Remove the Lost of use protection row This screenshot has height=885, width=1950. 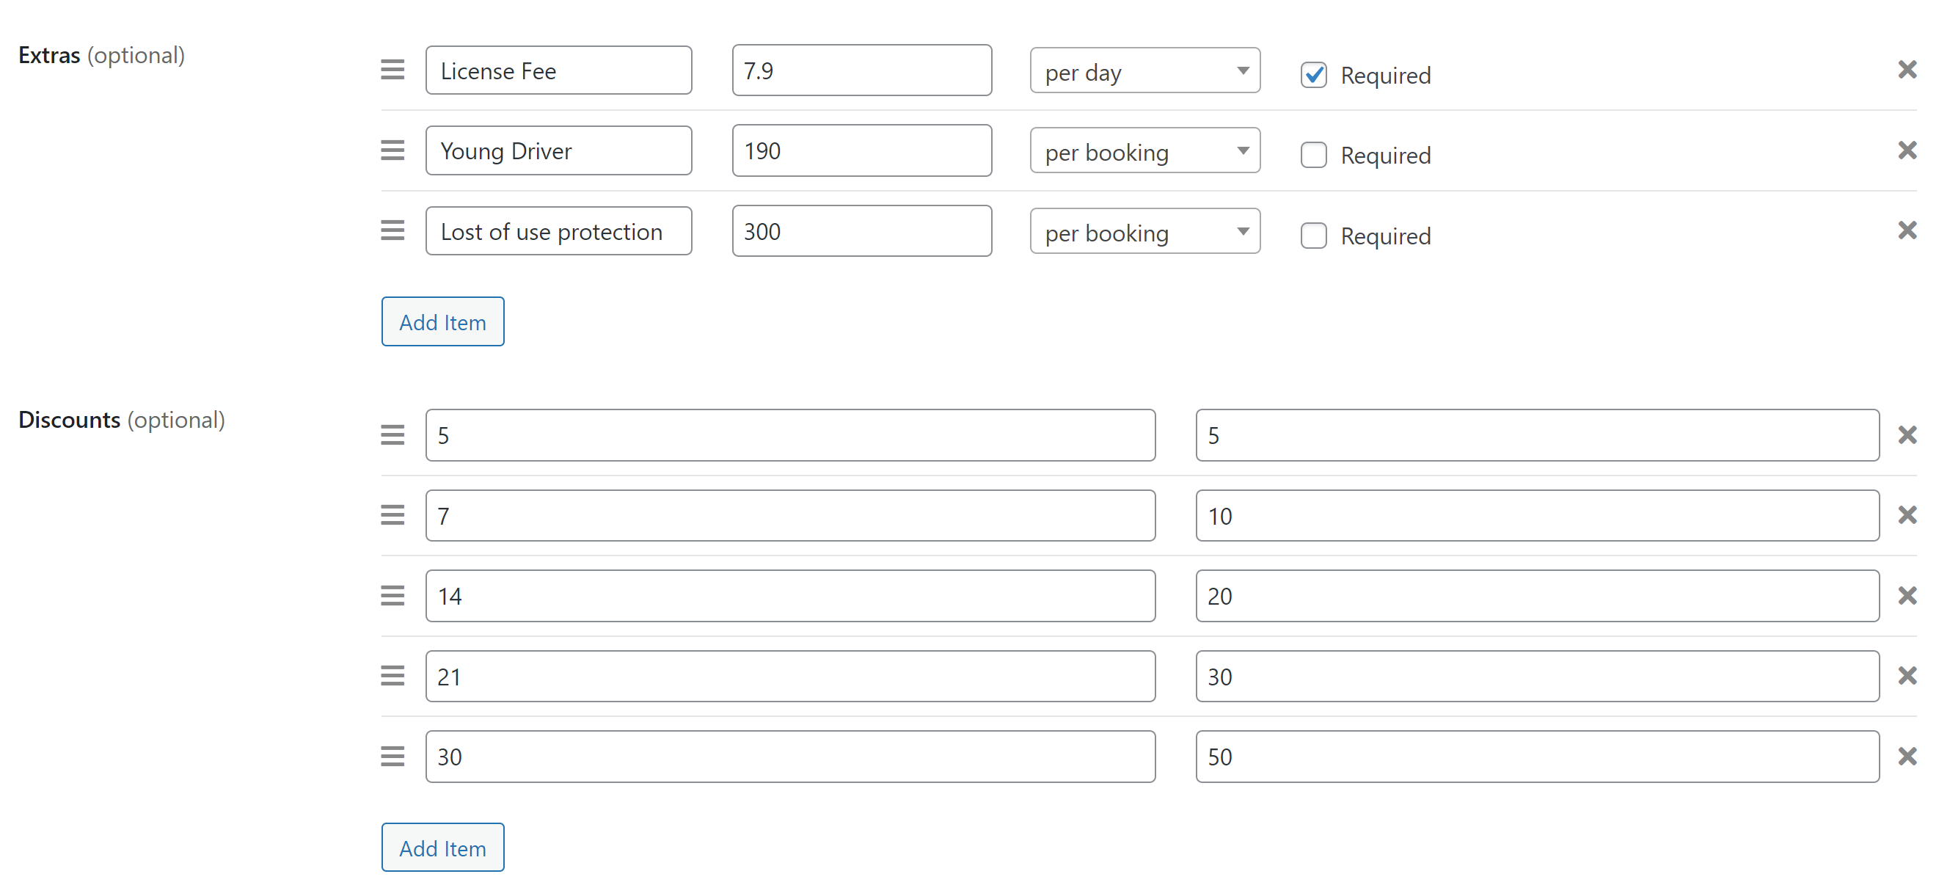pos(1907,230)
